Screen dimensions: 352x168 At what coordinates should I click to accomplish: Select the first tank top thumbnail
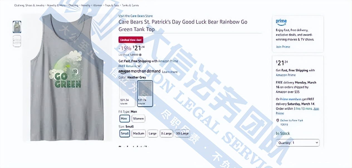click(x=17, y=27)
